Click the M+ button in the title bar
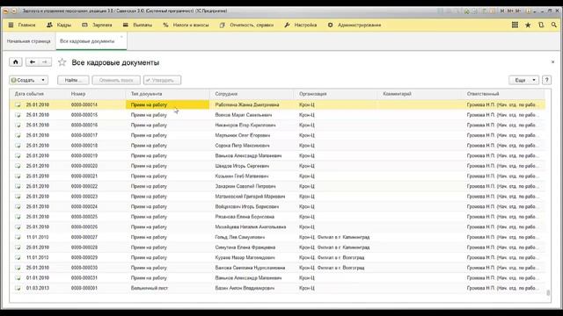Screen dimensions: 563x316 510,11
